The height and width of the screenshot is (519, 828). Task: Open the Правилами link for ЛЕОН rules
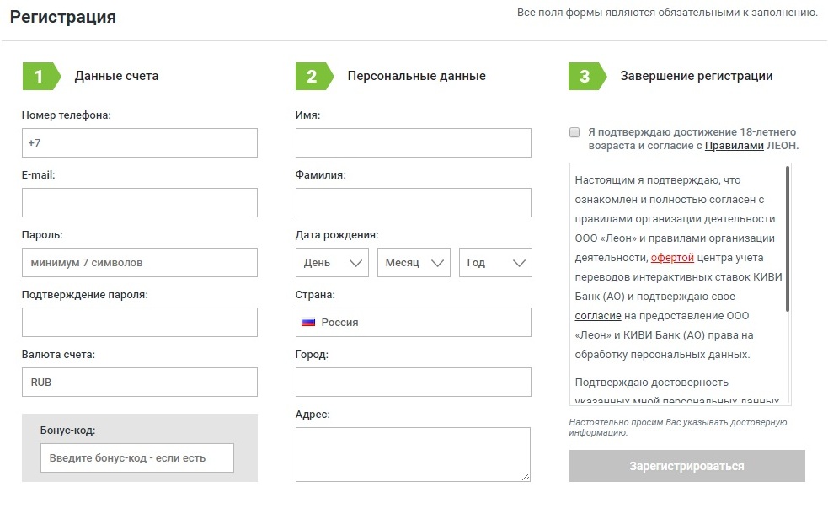click(734, 146)
